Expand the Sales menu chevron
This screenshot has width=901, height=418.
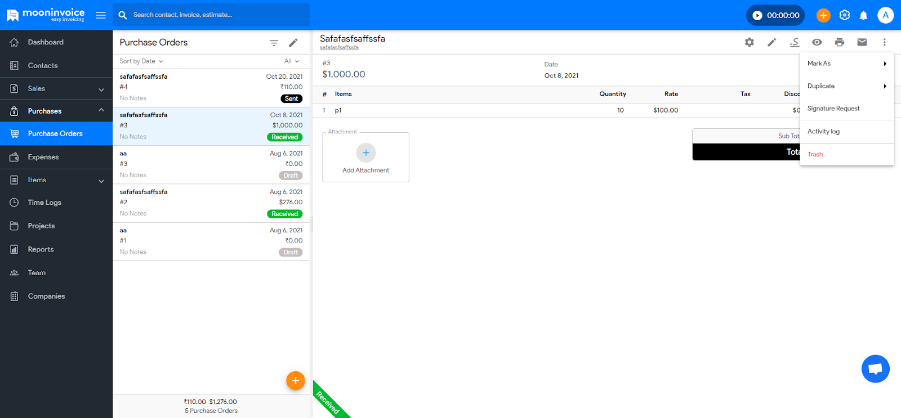pos(101,89)
